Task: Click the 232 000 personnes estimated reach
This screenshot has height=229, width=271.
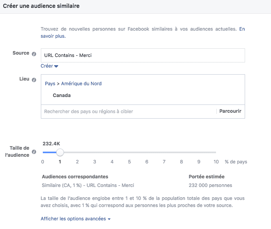Action: [210, 185]
